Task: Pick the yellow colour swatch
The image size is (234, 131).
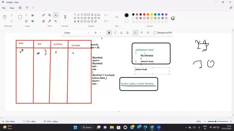Action: (x=151, y=15)
